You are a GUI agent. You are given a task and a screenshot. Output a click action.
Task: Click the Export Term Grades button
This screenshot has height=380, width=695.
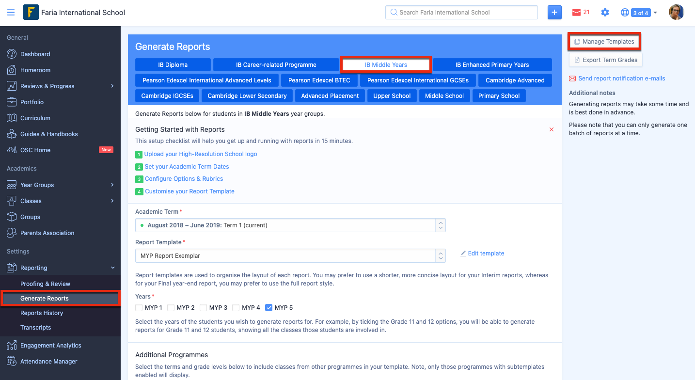(606, 60)
